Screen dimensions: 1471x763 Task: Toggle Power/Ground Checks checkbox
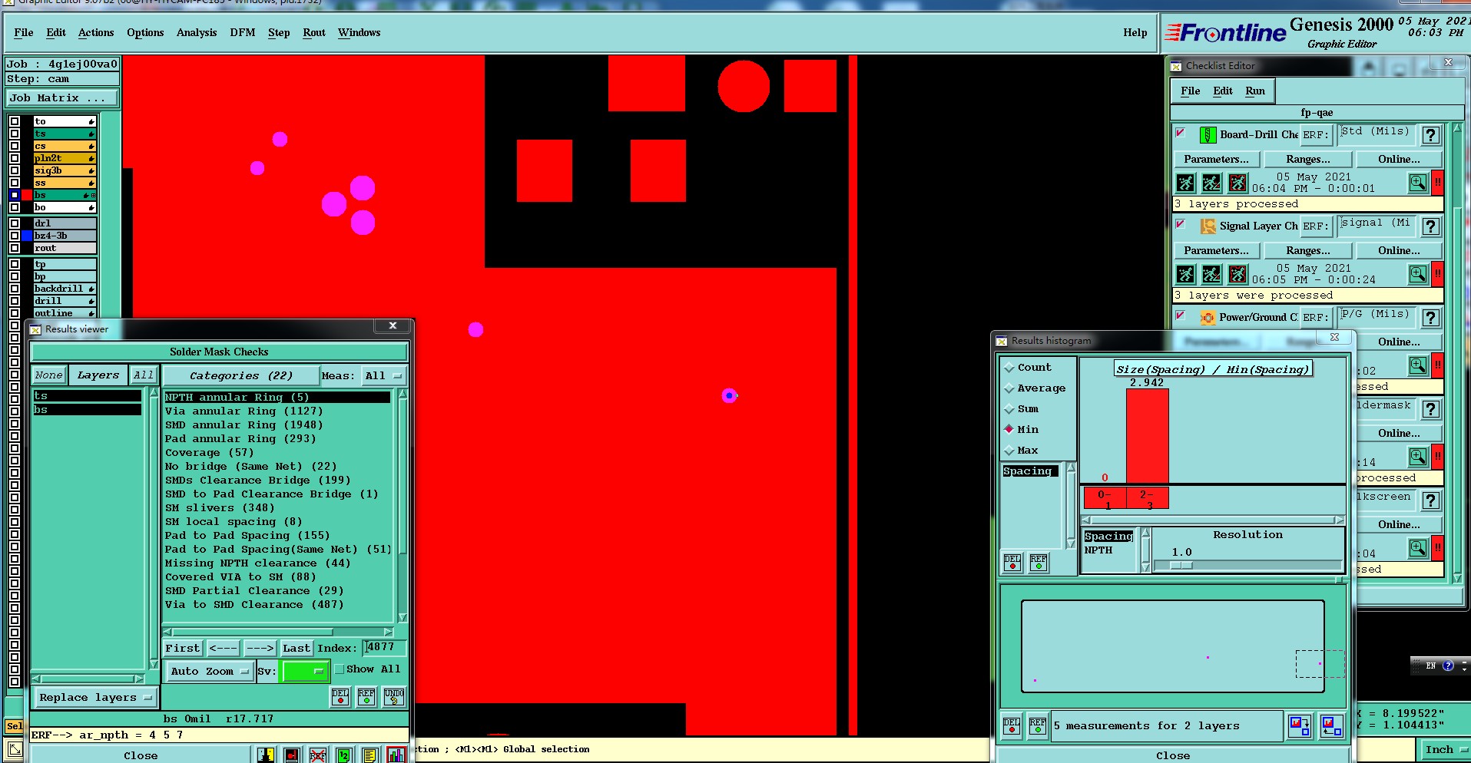coord(1181,315)
